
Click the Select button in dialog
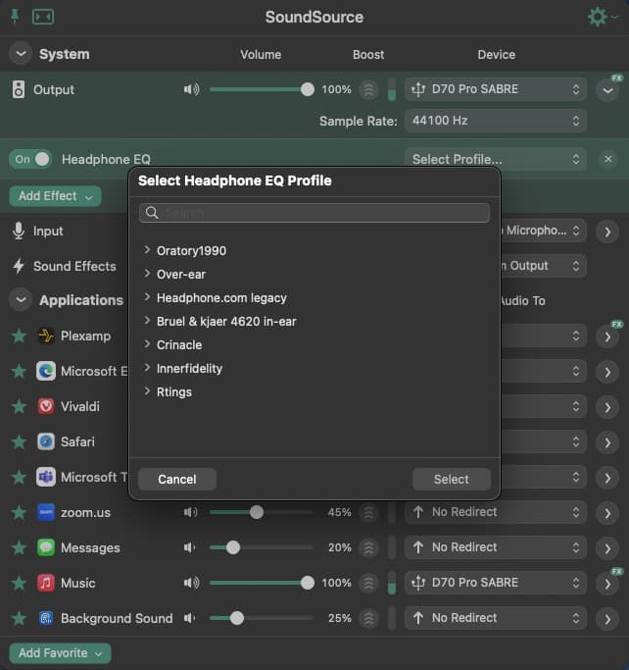point(451,479)
